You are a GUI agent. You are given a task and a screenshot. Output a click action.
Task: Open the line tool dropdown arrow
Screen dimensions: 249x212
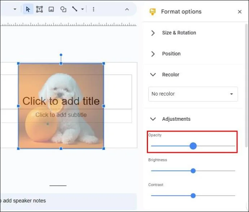82,9
